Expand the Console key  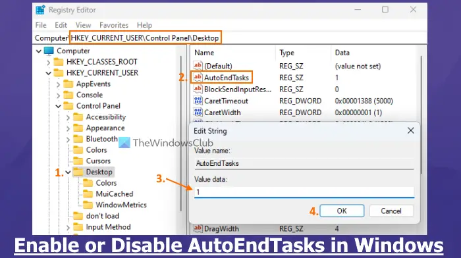[58, 95]
